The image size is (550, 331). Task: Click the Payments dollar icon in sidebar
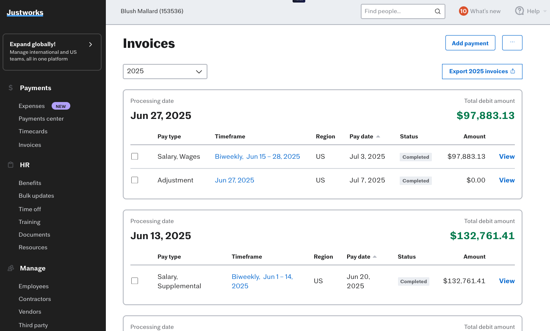pyautogui.click(x=10, y=88)
